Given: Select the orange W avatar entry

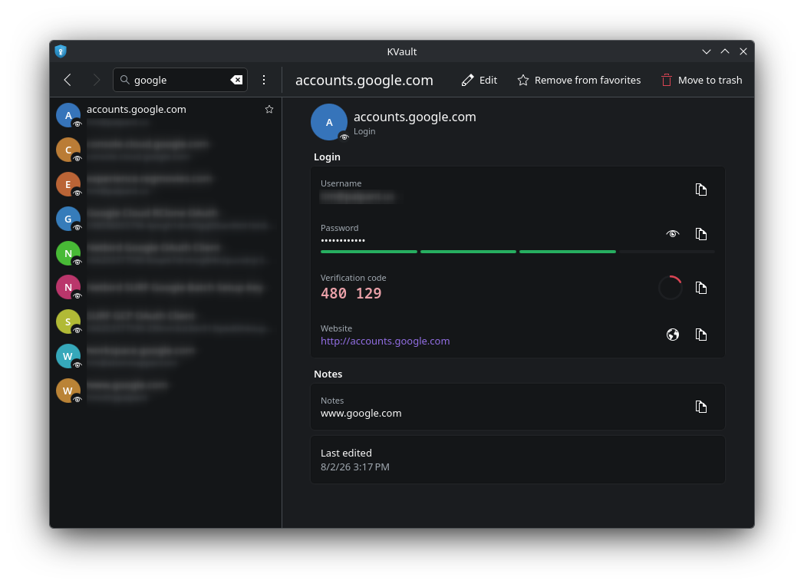Looking at the screenshot, I should pyautogui.click(x=166, y=390).
